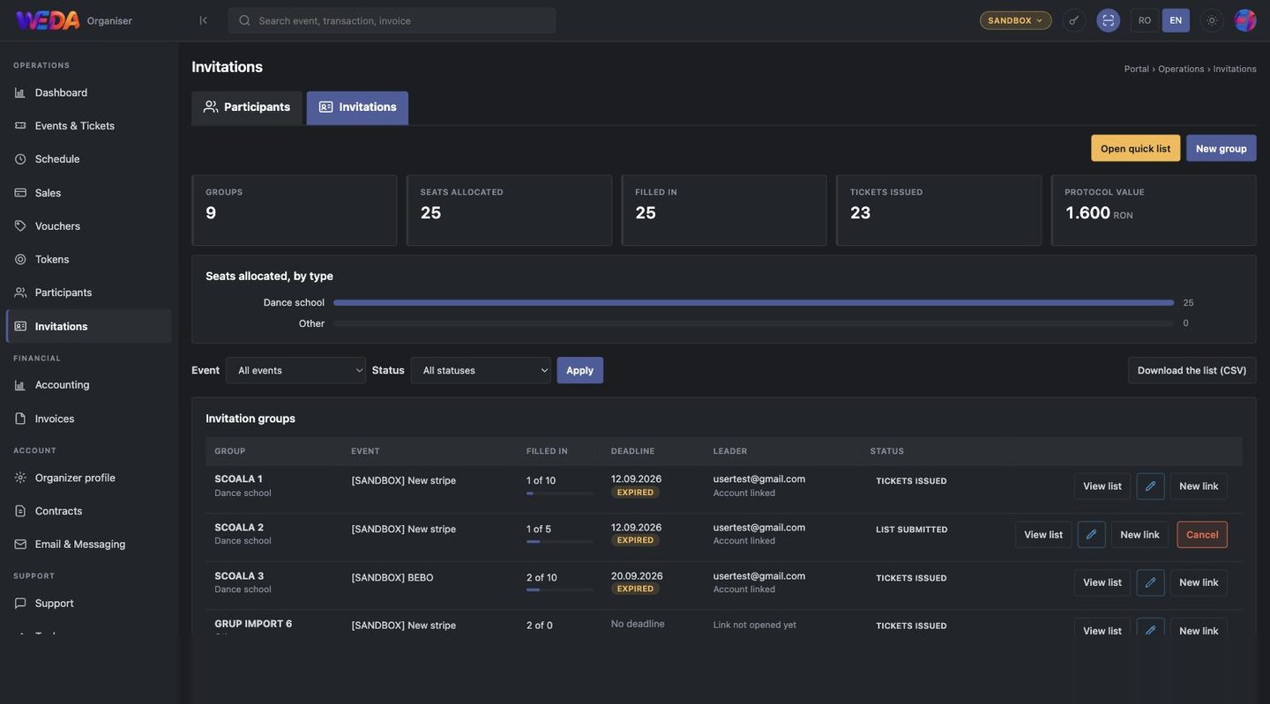Click the Schedule clock icon in sidebar
The image size is (1270, 704).
[20, 159]
